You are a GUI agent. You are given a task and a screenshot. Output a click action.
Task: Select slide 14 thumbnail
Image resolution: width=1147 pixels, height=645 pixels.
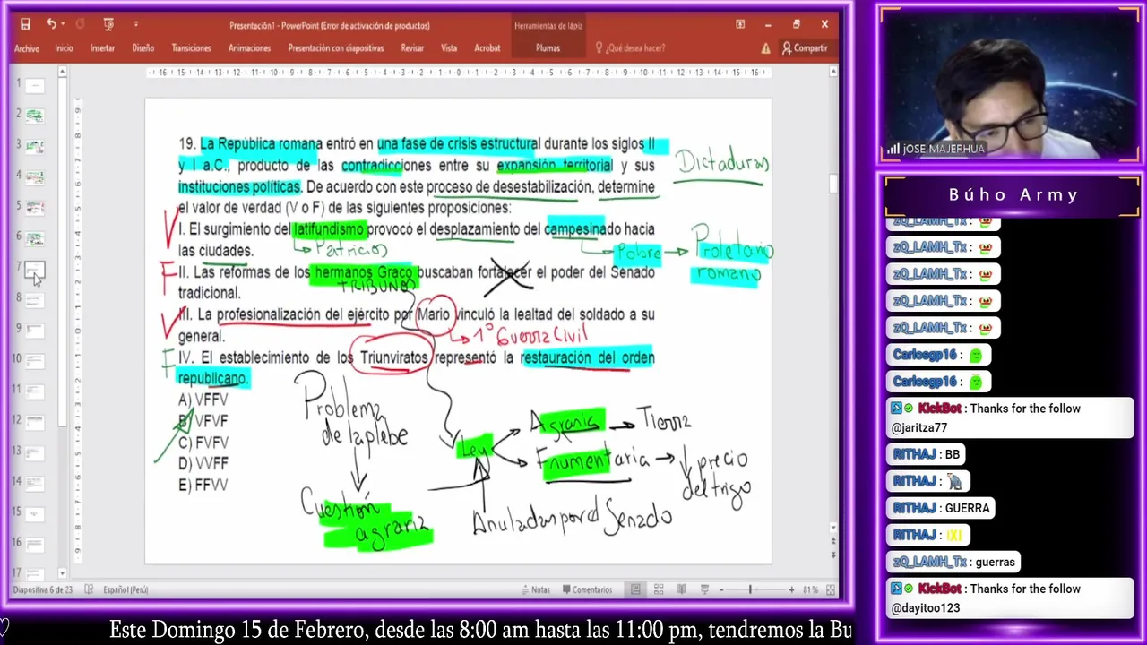(x=34, y=484)
